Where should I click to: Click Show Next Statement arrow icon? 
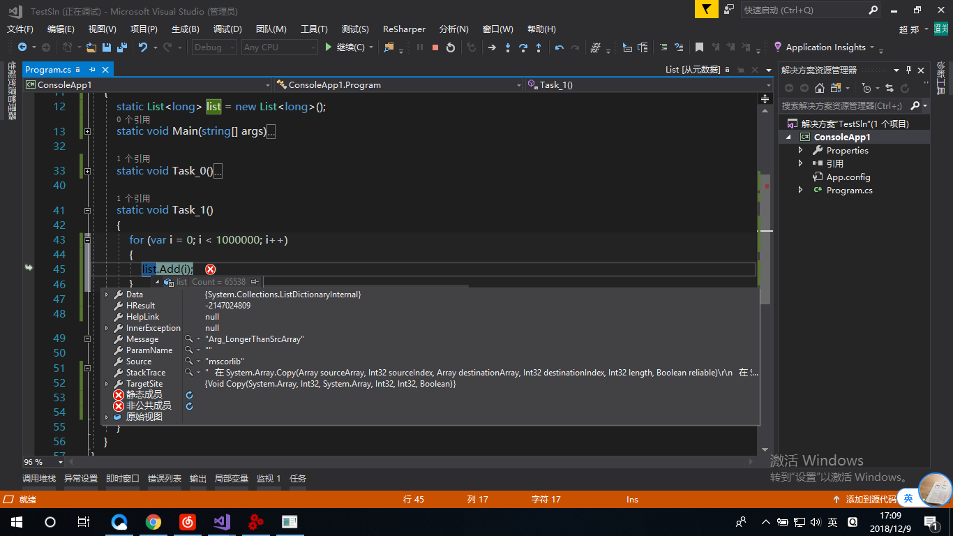click(x=492, y=47)
